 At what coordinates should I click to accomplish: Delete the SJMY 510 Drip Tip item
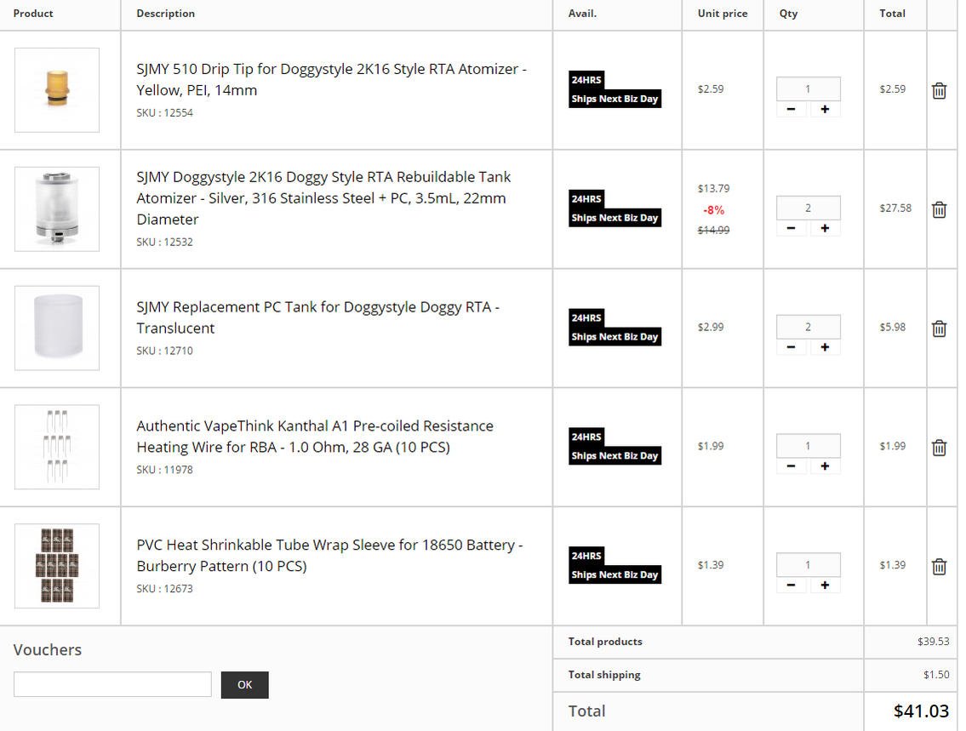[939, 90]
